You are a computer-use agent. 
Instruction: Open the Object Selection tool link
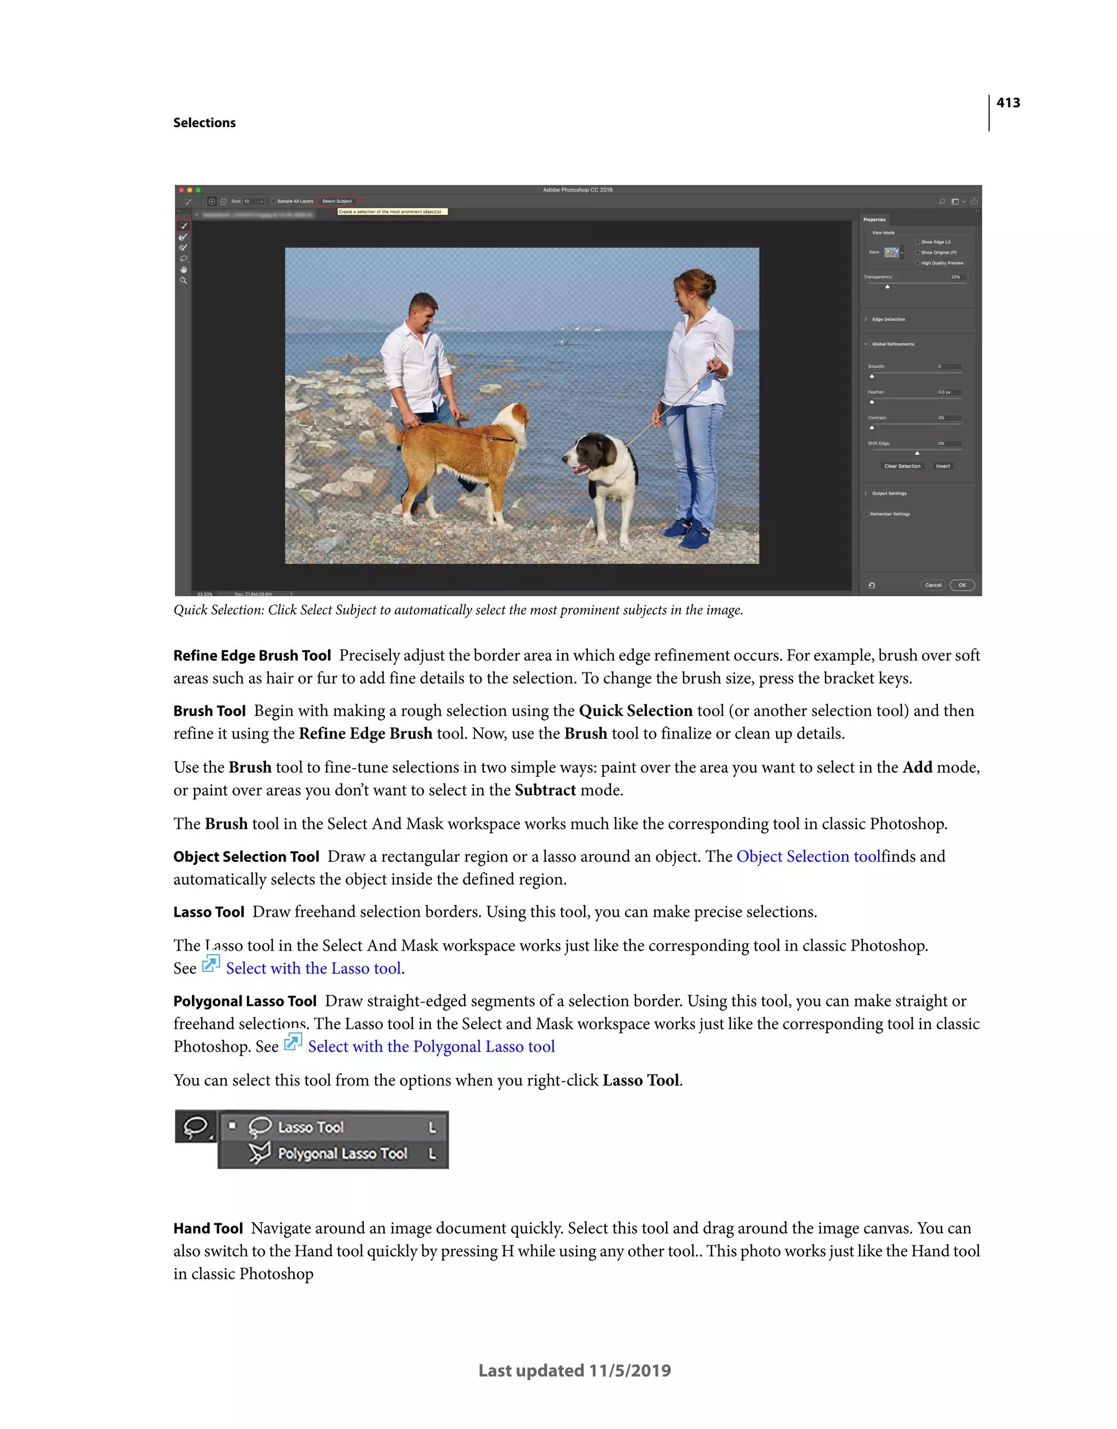(809, 856)
